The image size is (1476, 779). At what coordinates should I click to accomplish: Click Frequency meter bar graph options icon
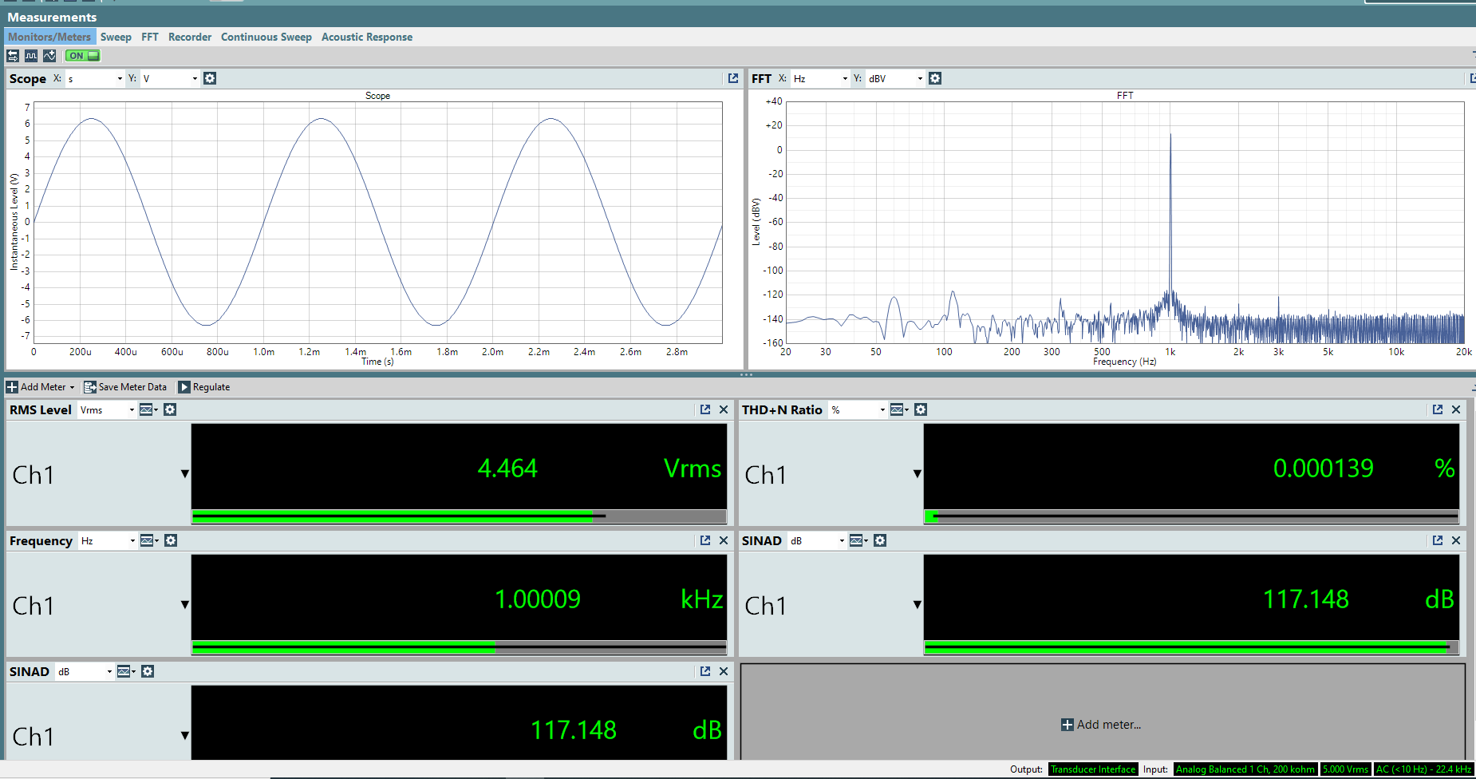tap(149, 540)
